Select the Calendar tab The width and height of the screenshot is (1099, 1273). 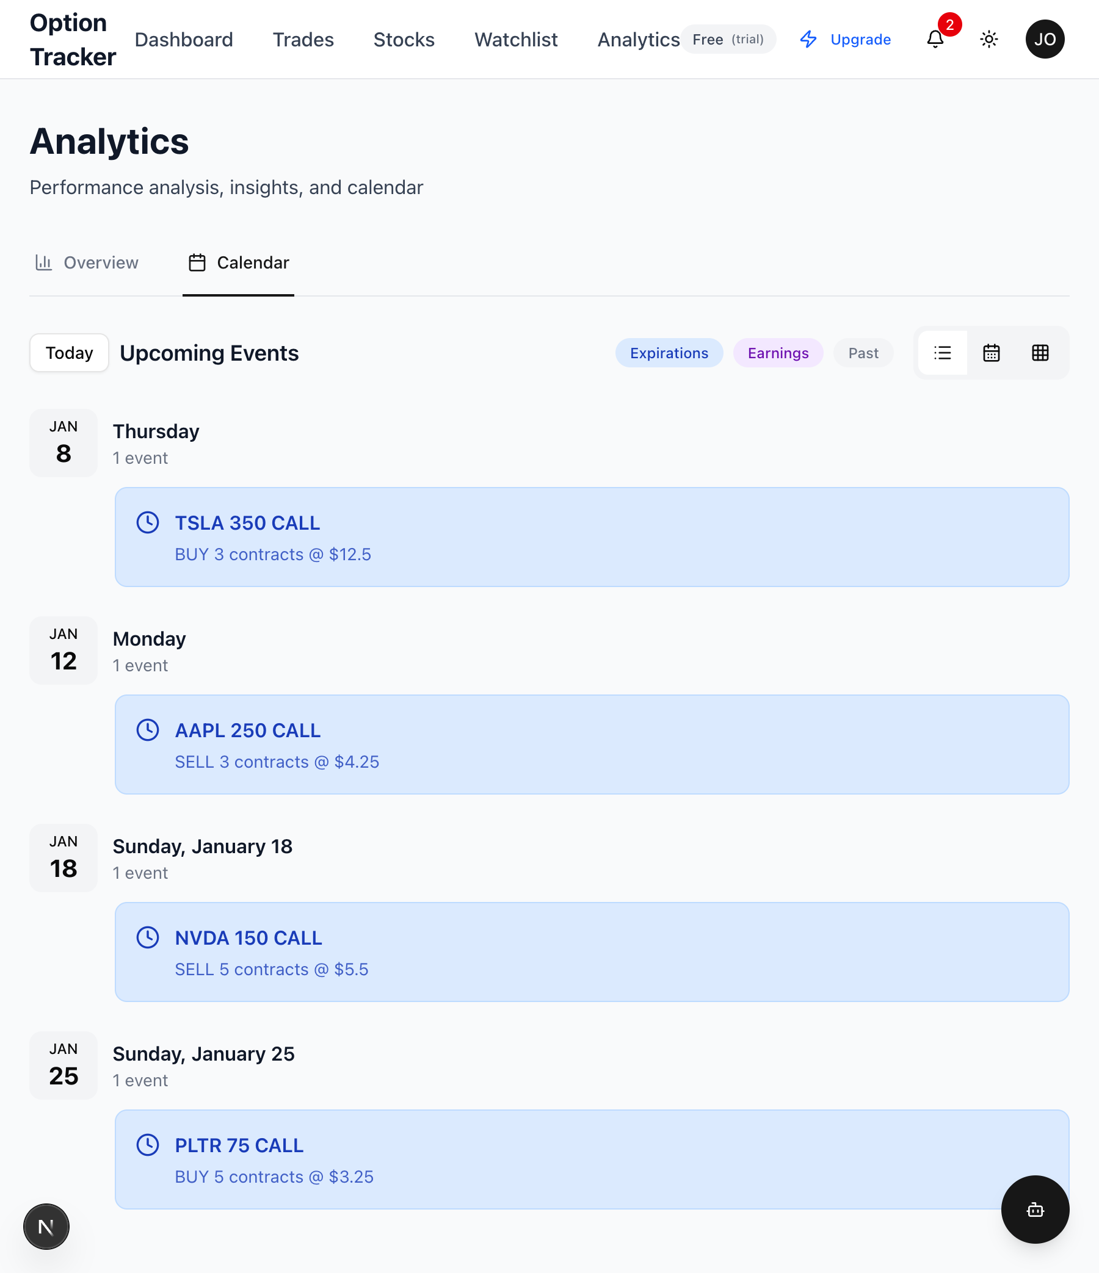coord(239,263)
